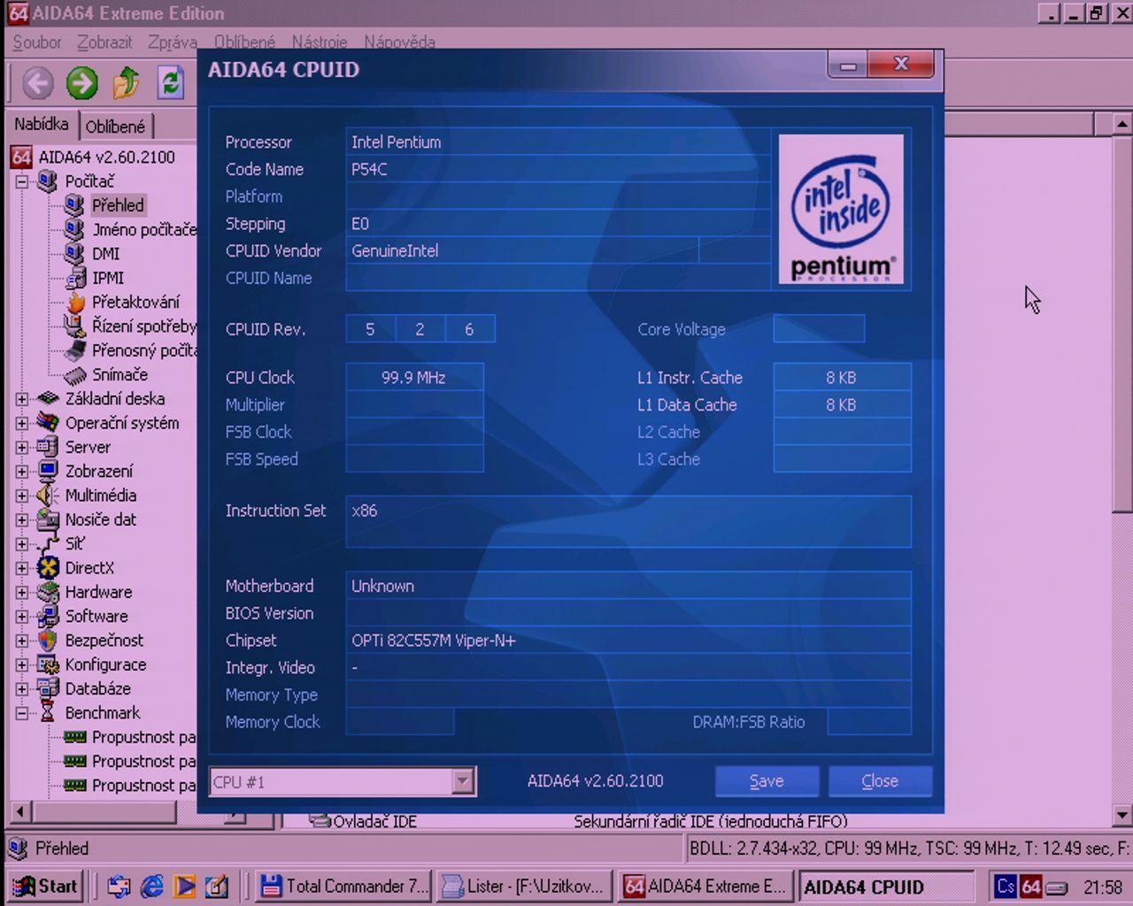Expand the Operační systém node
Screen dimensions: 1133x906
point(21,423)
